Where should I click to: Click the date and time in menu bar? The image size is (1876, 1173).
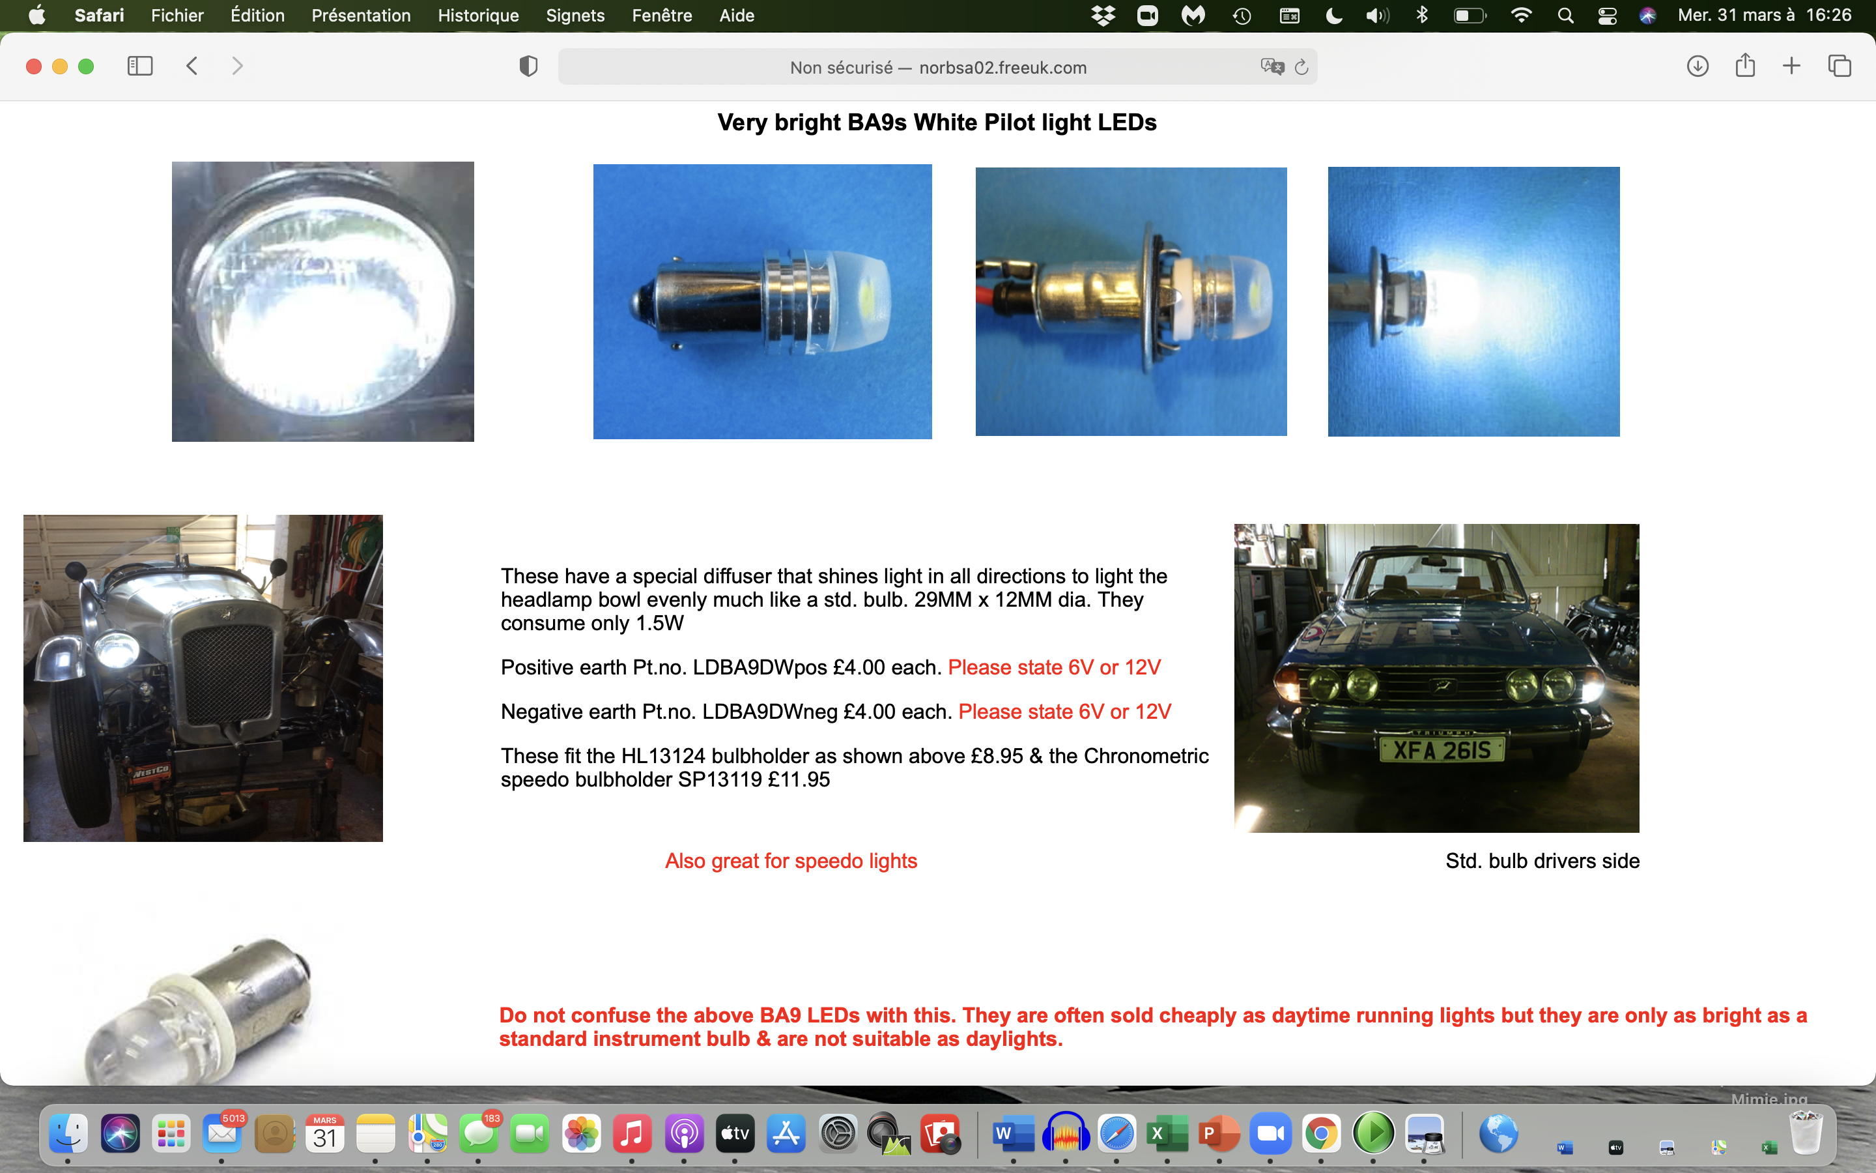pos(1765,16)
